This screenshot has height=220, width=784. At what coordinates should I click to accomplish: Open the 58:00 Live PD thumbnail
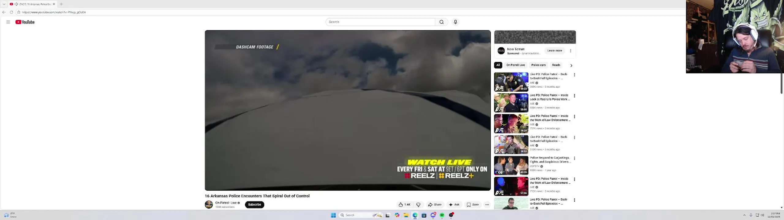tap(511, 103)
